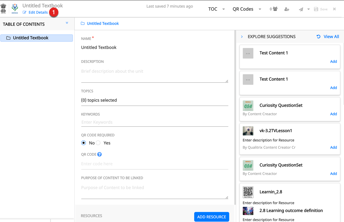Click View All suggestions link
The height and width of the screenshot is (222, 344).
(x=331, y=36)
